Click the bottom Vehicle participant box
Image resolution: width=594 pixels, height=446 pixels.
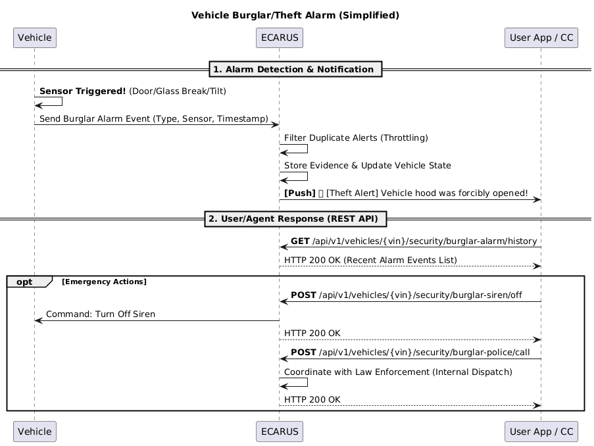(x=34, y=432)
